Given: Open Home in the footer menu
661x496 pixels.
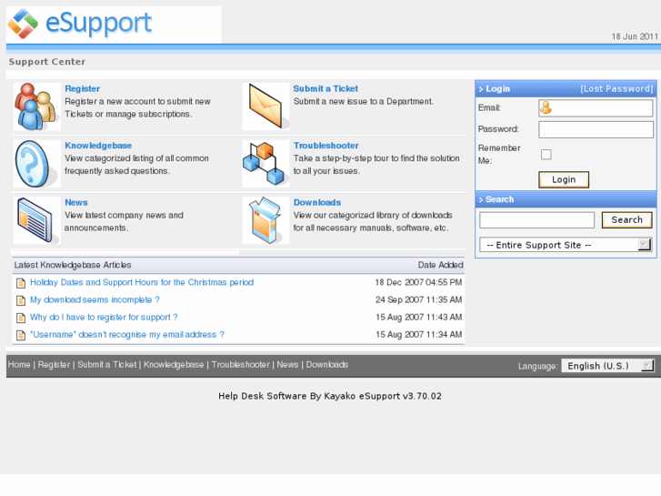Looking at the screenshot, I should tap(19, 365).
